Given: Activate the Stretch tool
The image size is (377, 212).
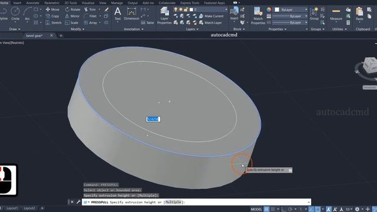Looking at the screenshot, I should (54, 22).
